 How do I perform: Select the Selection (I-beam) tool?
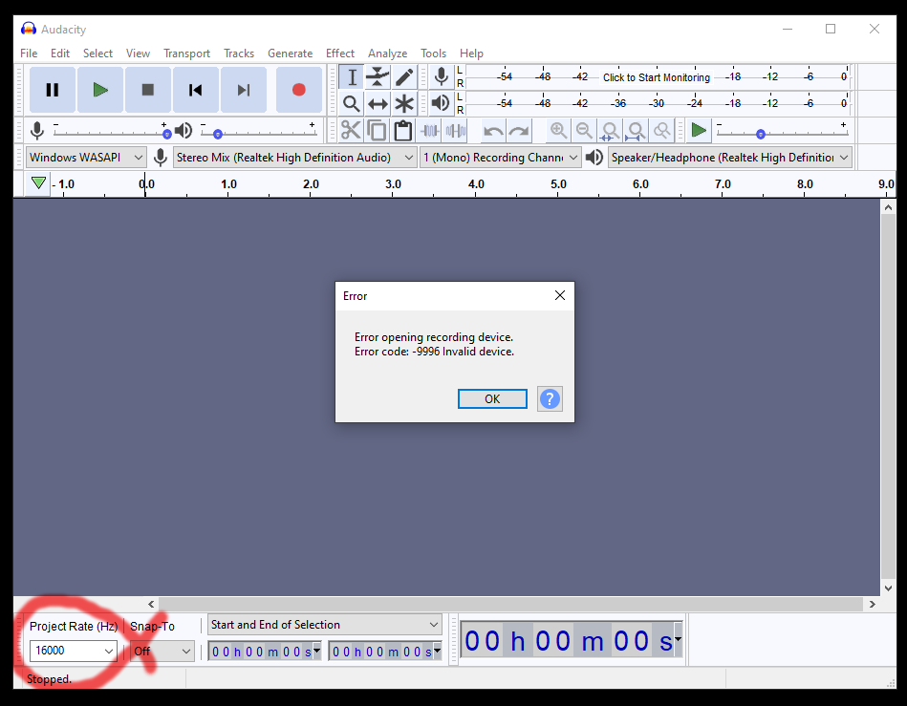(352, 76)
